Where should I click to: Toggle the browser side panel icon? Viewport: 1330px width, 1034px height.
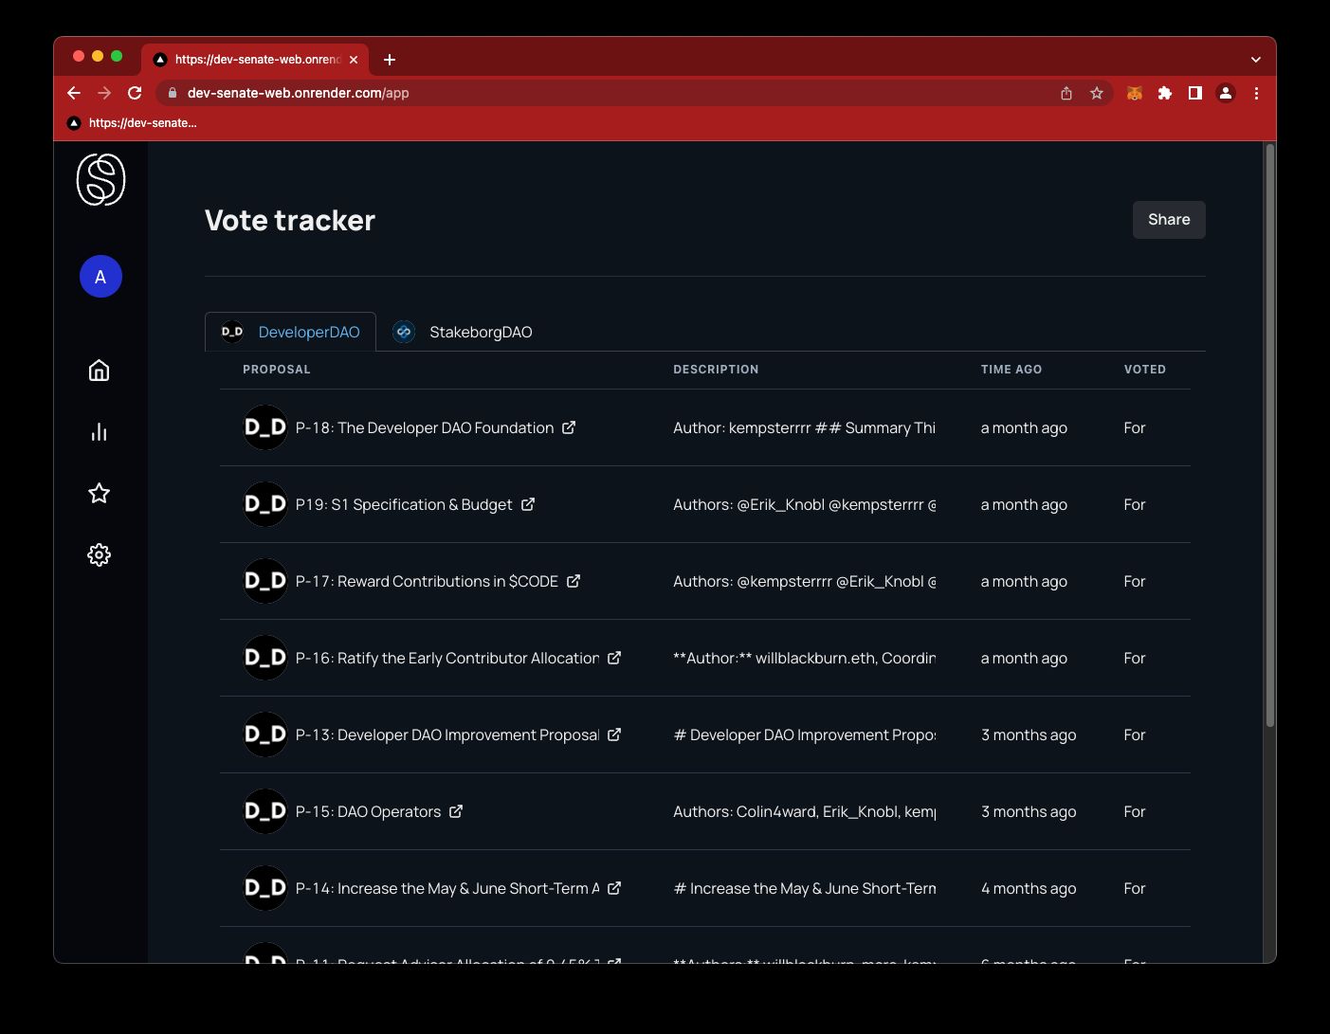coord(1195,93)
